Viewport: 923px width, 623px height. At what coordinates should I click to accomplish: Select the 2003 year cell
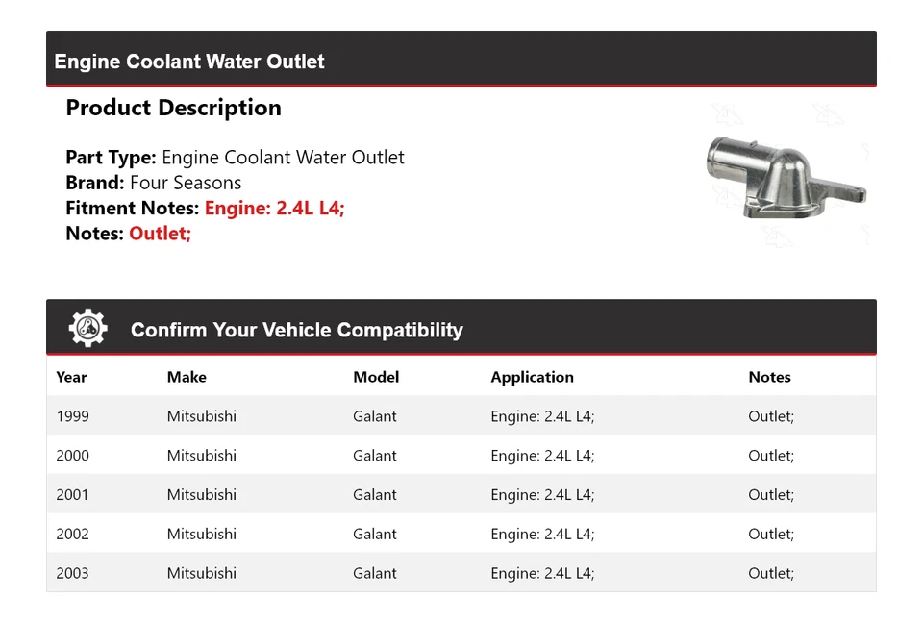72,573
